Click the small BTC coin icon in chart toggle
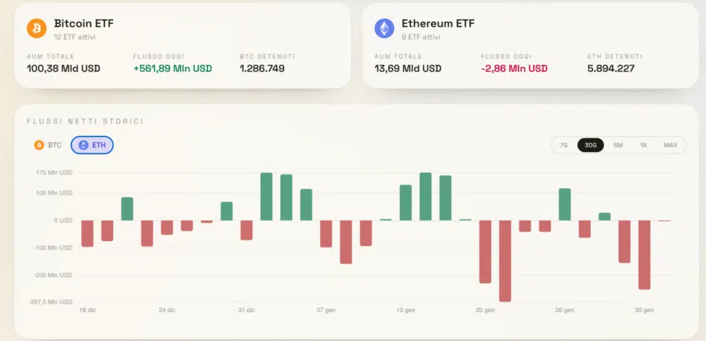Viewport: 706px width, 341px height. coord(39,145)
